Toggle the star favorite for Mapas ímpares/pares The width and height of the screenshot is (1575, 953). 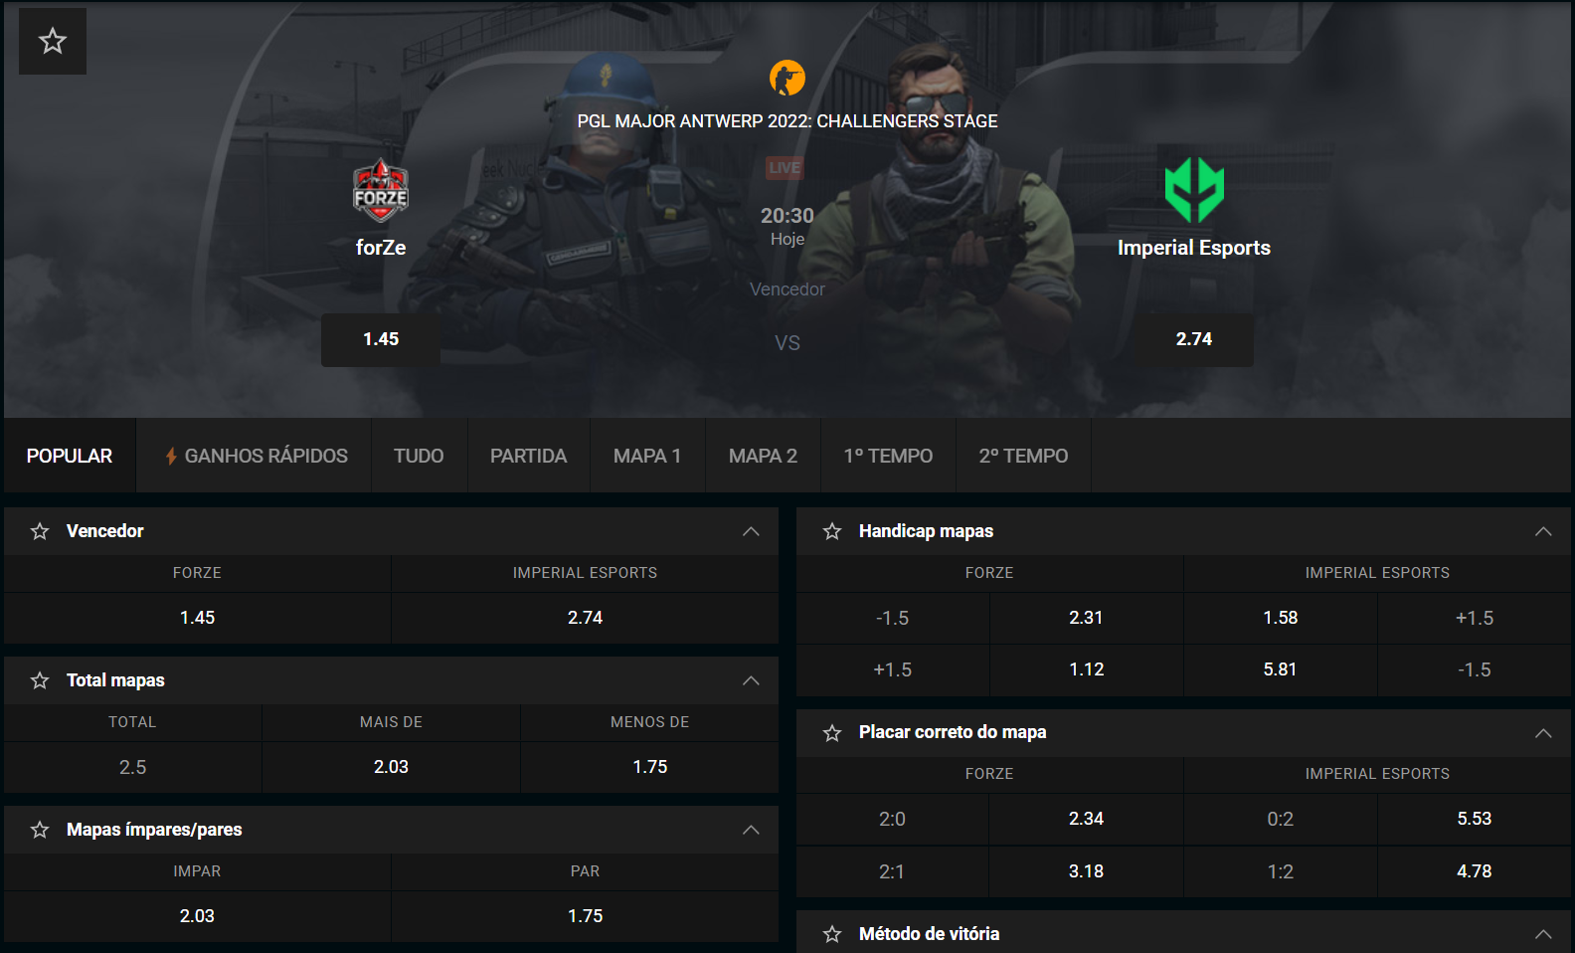pos(40,830)
